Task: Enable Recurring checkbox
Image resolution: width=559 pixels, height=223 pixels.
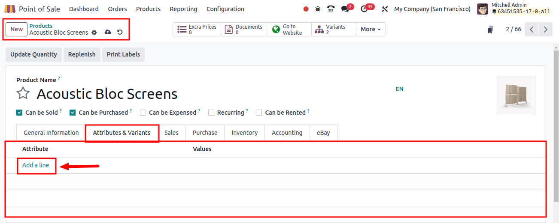Action: [x=211, y=113]
